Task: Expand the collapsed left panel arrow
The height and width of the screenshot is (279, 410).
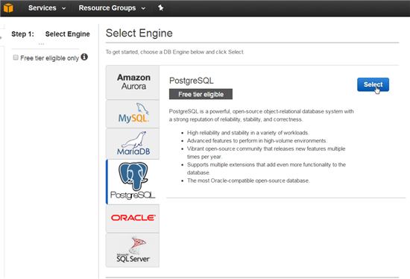Action: point(1,38)
